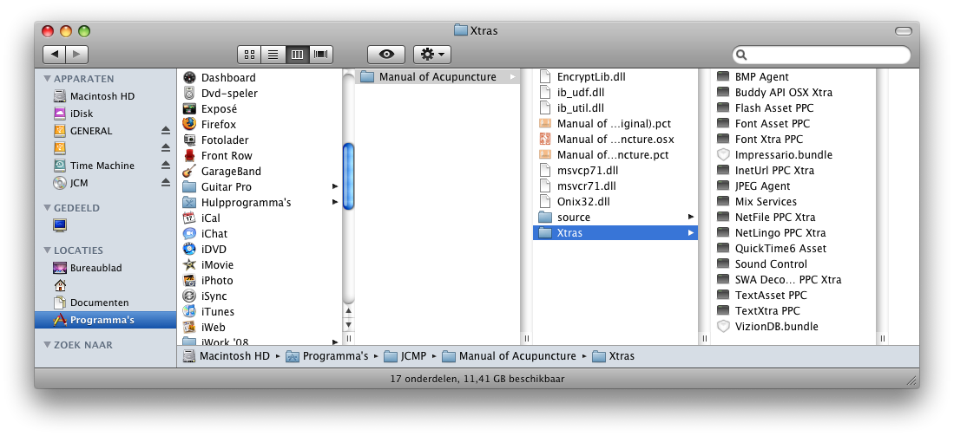The width and height of the screenshot is (954, 436).
Task: Select the Dvd-speler application icon
Action: [190, 93]
